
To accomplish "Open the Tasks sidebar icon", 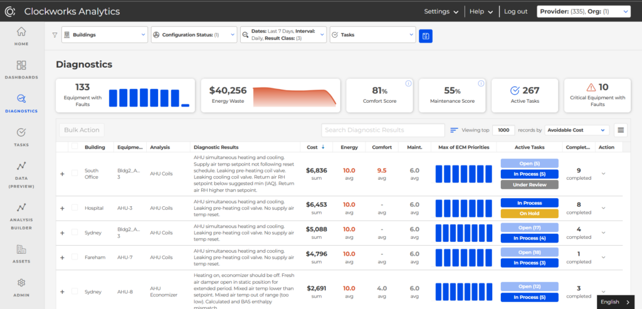I will tap(21, 132).
